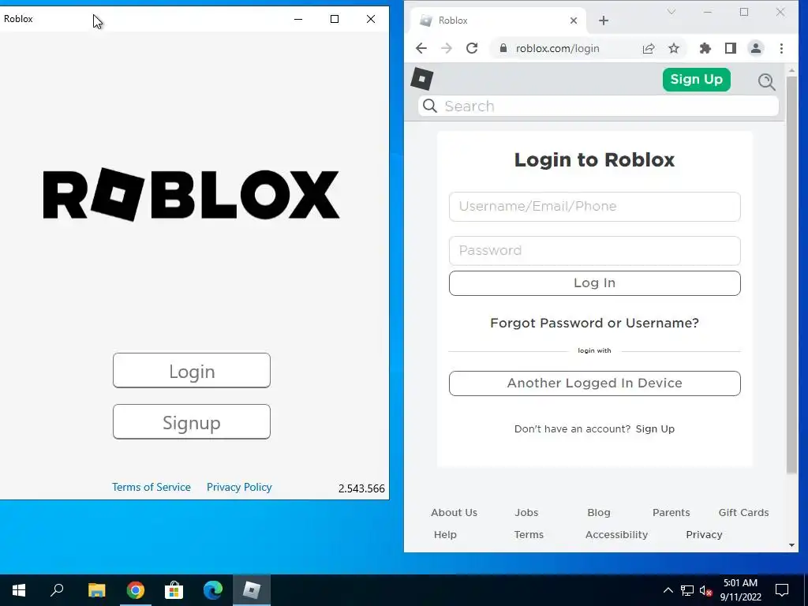This screenshot has height=606, width=808.
Task: Open the Windows Start menu
Action: point(19,590)
